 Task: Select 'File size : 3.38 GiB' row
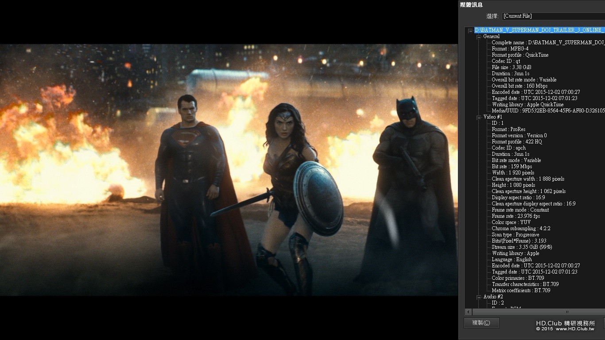[x=512, y=67]
